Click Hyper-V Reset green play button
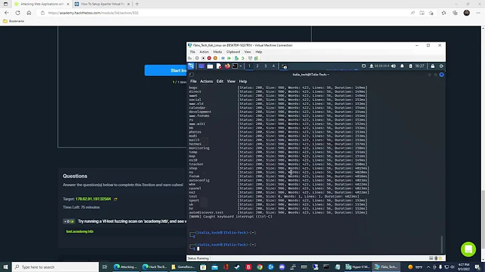The image size is (485, 272). click(229, 58)
